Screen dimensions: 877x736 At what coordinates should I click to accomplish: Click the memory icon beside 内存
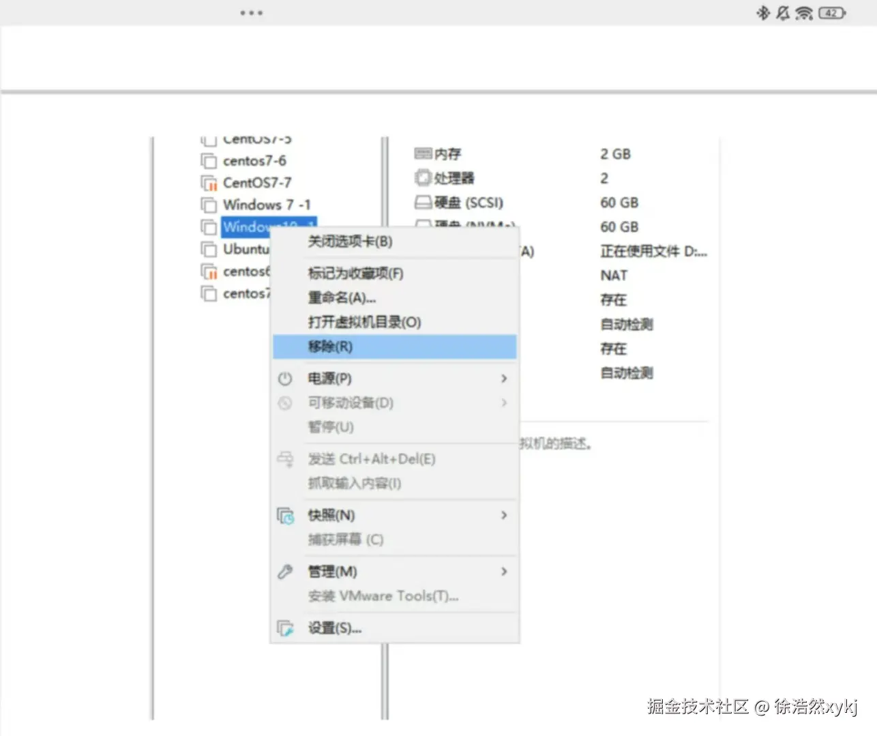pos(423,153)
